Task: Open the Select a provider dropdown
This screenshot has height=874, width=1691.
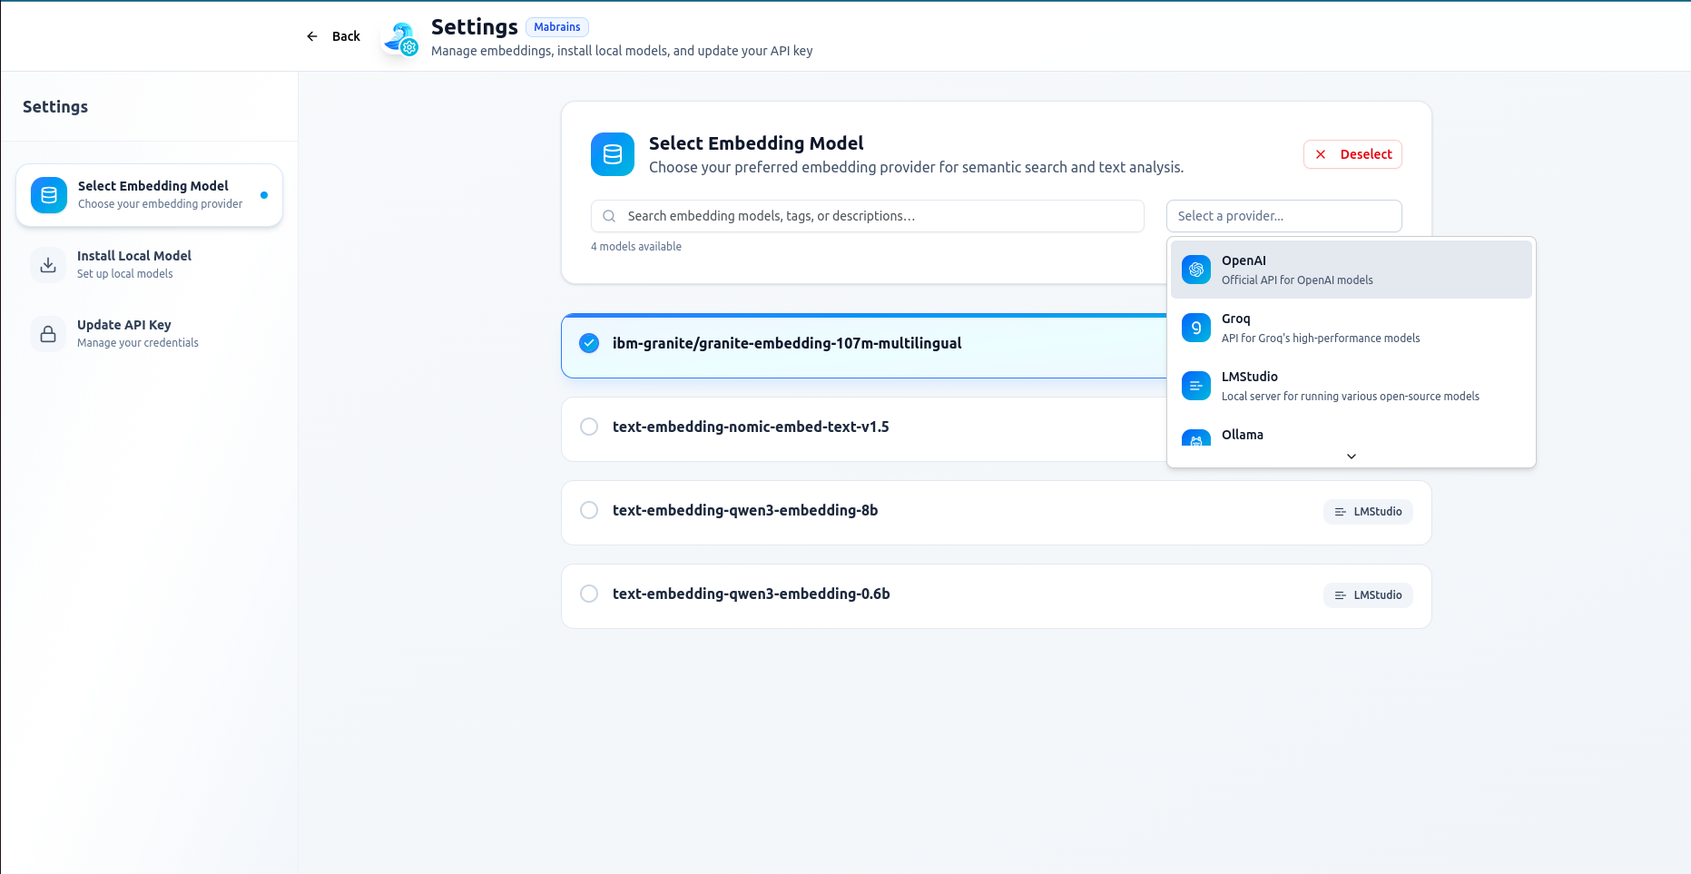Action: 1283,216
